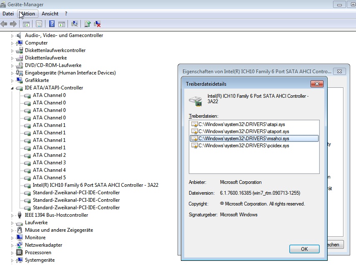Click the certificate icon of pciidex.sys
The width and height of the screenshot is (356, 265).
pyautogui.click(x=195, y=146)
